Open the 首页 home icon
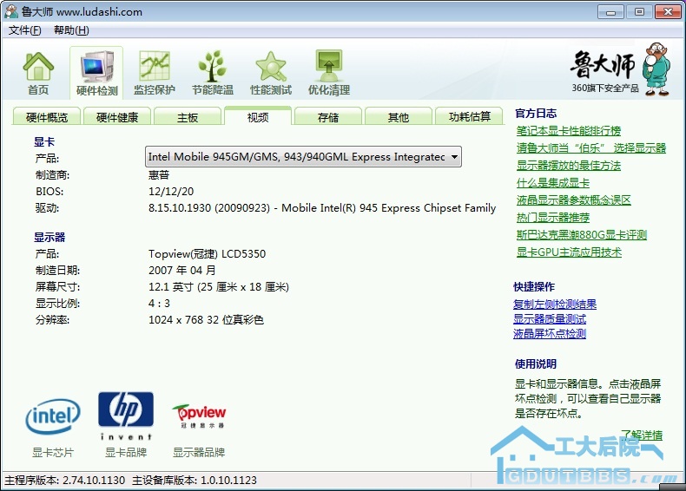686x491 pixels. [38, 73]
